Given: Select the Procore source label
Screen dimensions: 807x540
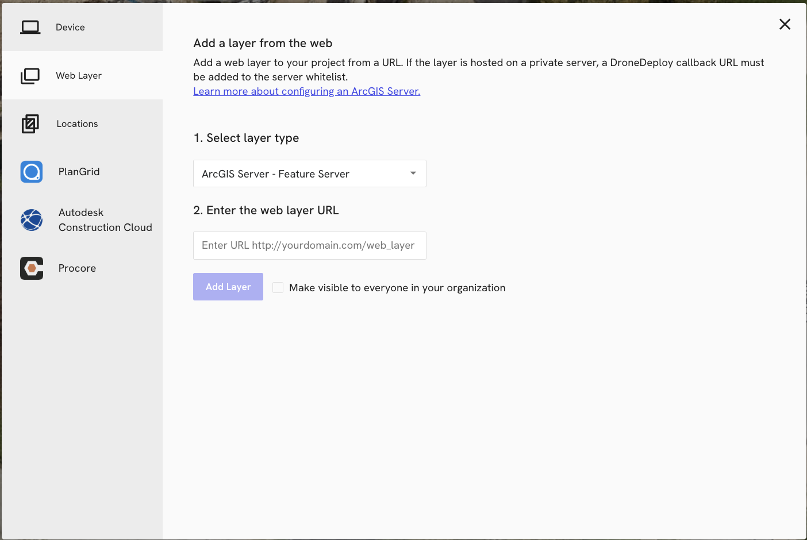Looking at the screenshot, I should (x=77, y=268).
